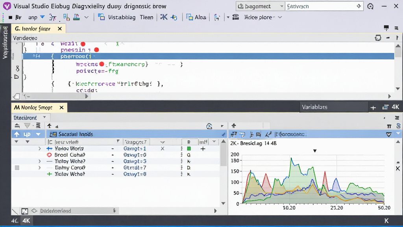Tick the grey box beside 'Tiaimy Cero?'

[17, 168]
